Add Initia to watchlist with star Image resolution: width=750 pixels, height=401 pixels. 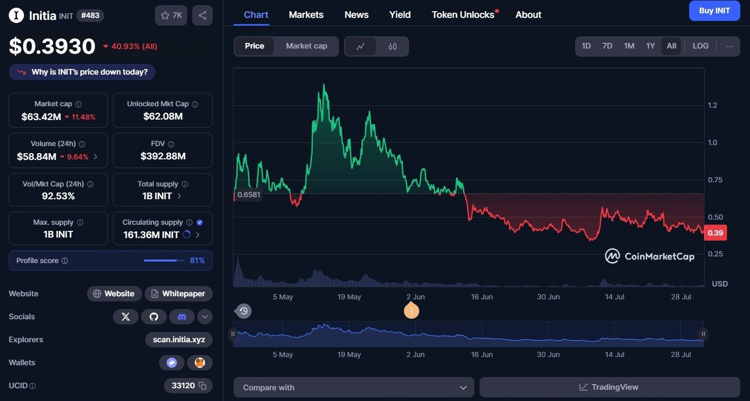171,15
